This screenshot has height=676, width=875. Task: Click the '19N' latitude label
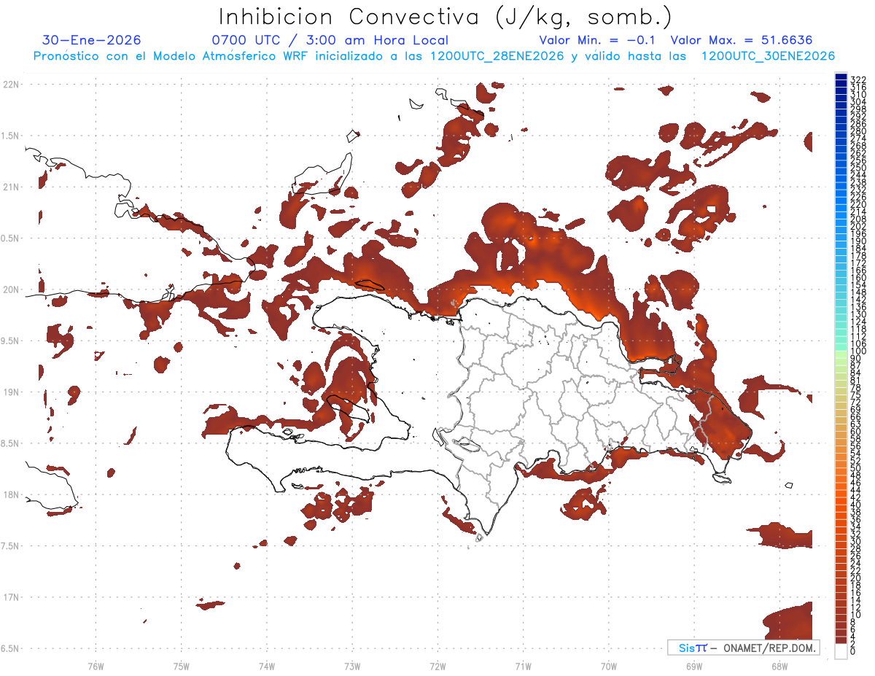(x=11, y=392)
